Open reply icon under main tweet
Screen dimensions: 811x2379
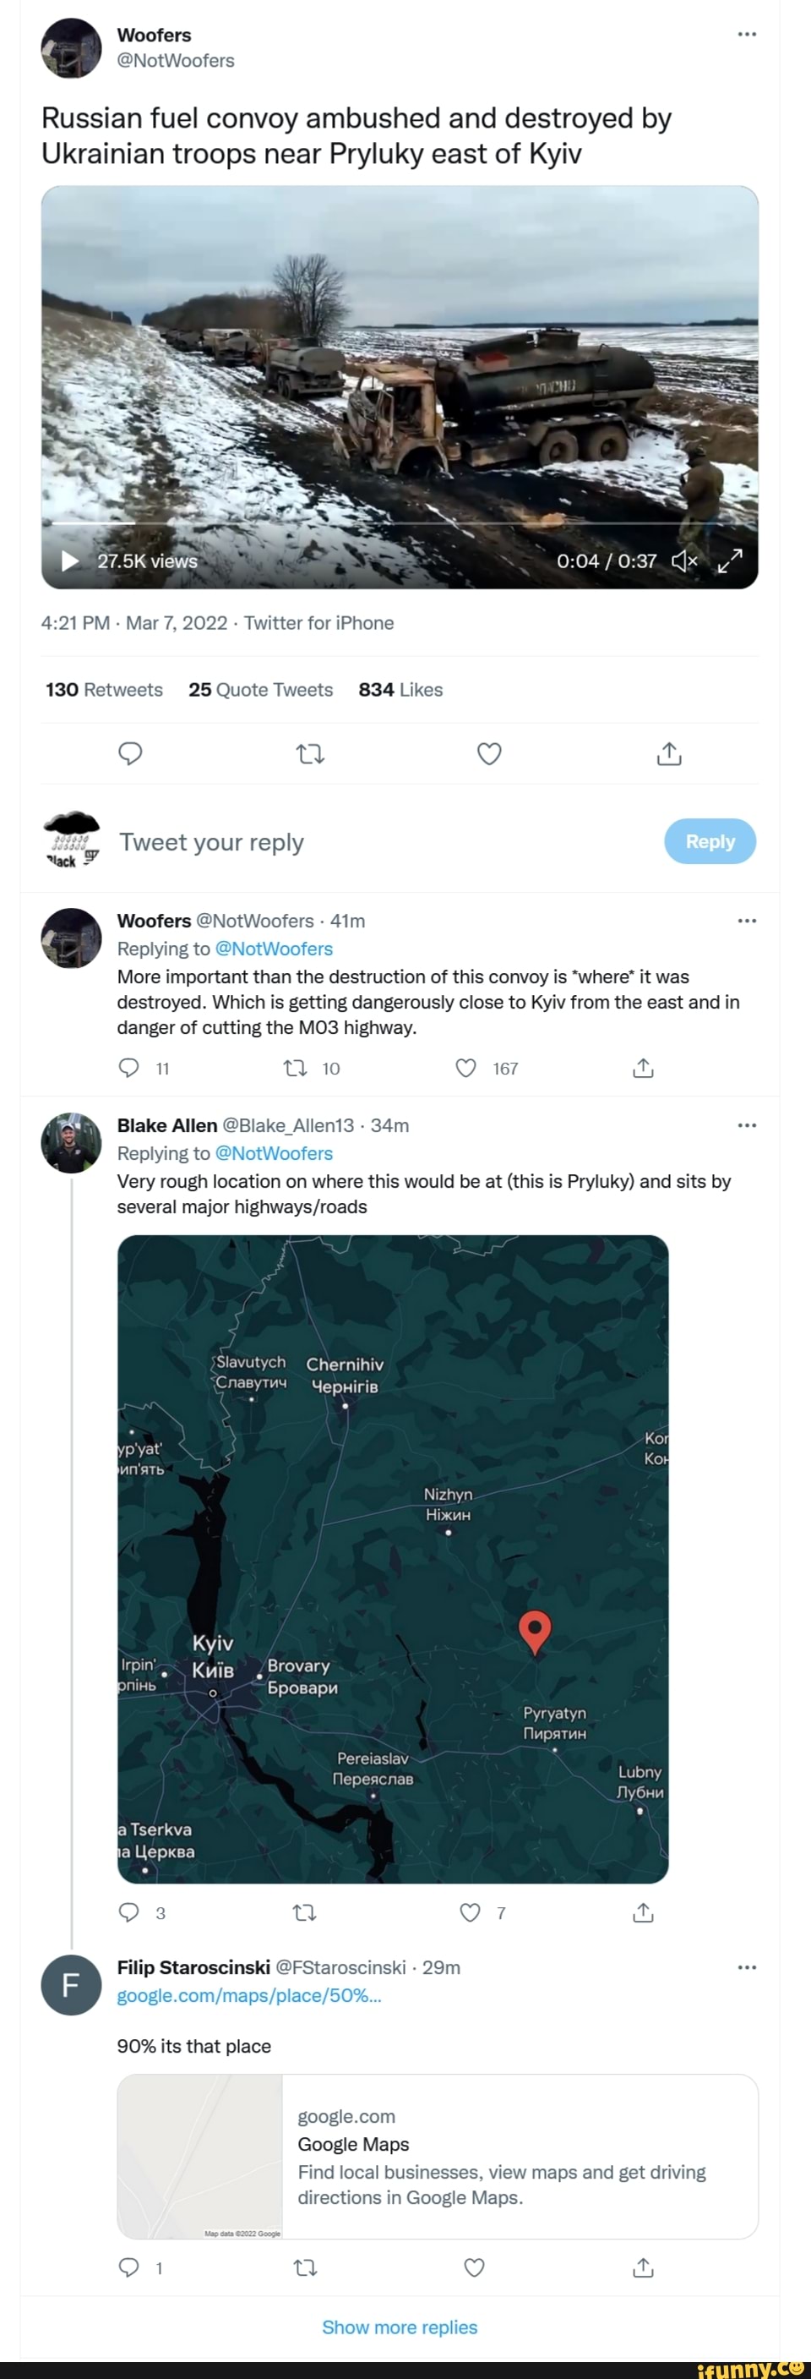(x=130, y=753)
